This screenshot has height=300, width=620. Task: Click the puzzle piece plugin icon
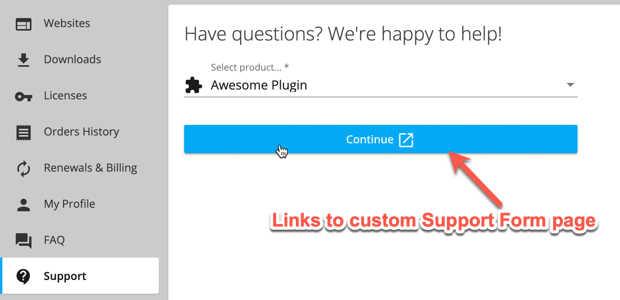pyautogui.click(x=194, y=85)
